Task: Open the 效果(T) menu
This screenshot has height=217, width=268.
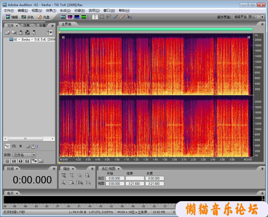Action: coord(51,10)
